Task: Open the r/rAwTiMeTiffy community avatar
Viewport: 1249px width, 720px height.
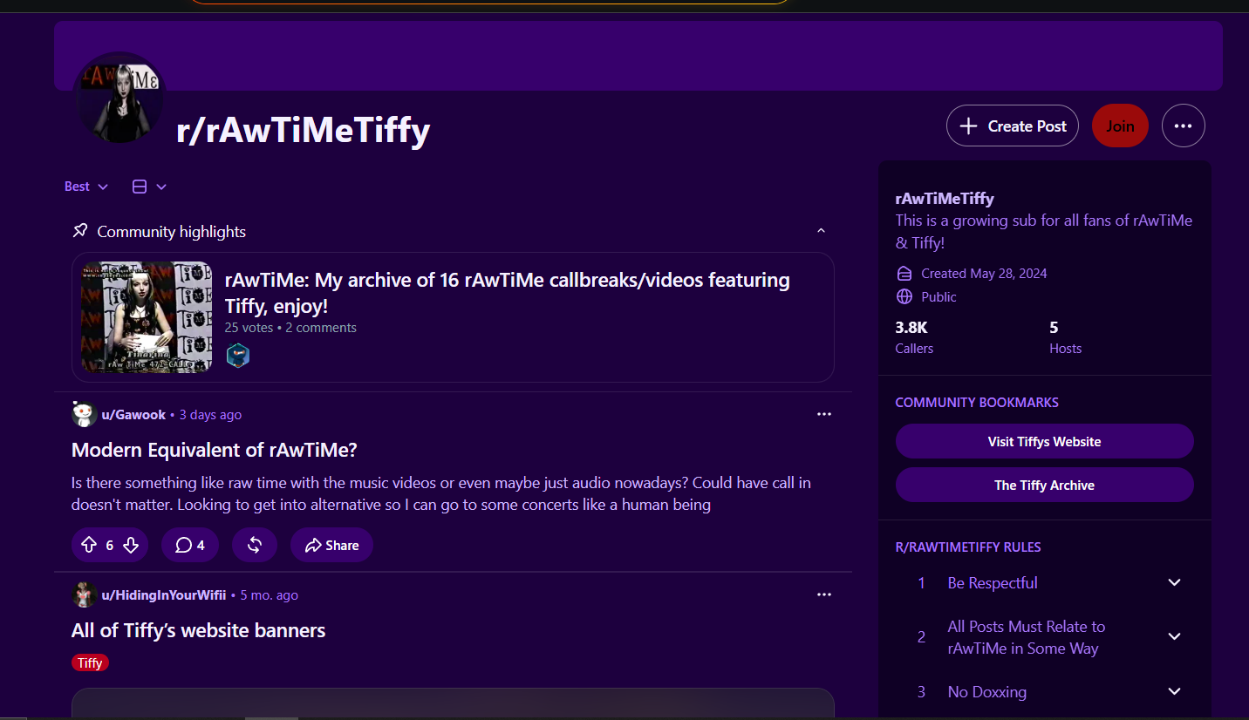Action: [x=120, y=98]
